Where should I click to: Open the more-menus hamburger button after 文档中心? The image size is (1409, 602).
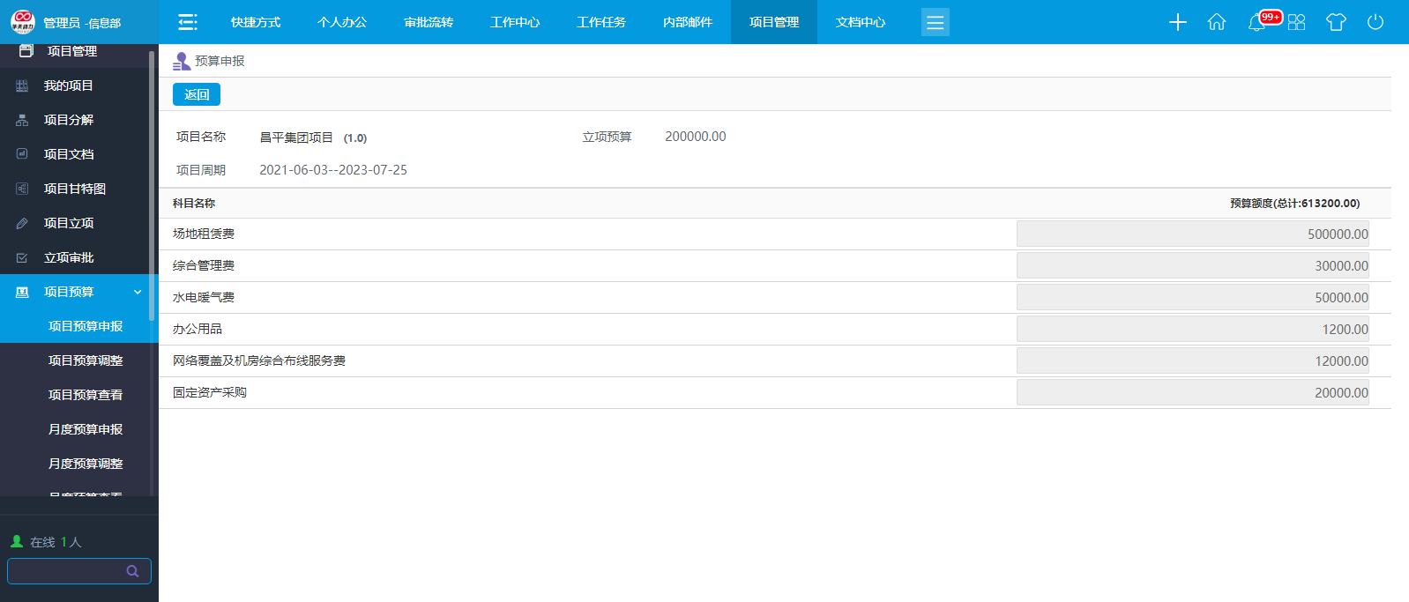tap(935, 22)
